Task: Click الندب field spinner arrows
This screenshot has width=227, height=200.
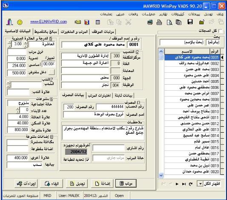Action: (9, 84)
